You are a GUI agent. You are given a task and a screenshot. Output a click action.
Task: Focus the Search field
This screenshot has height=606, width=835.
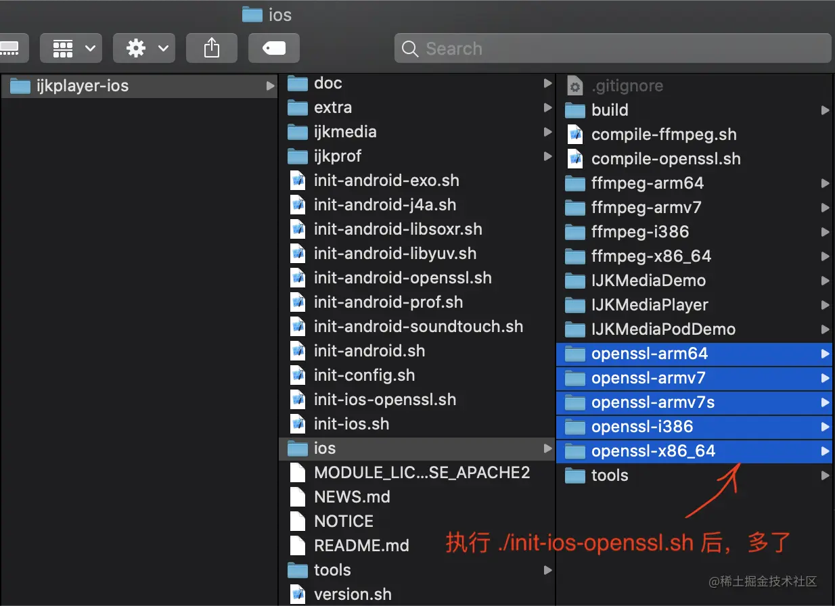(x=612, y=49)
